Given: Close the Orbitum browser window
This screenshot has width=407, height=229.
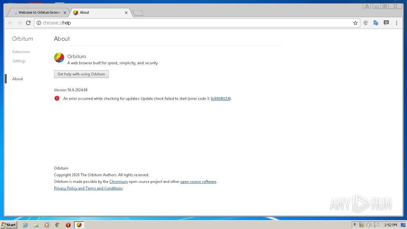Looking at the screenshot, I should pyautogui.click(x=396, y=6).
